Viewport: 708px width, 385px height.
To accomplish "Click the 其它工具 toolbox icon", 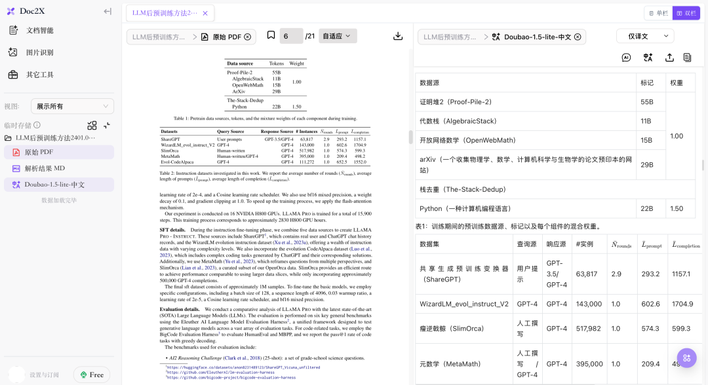I will [13, 75].
